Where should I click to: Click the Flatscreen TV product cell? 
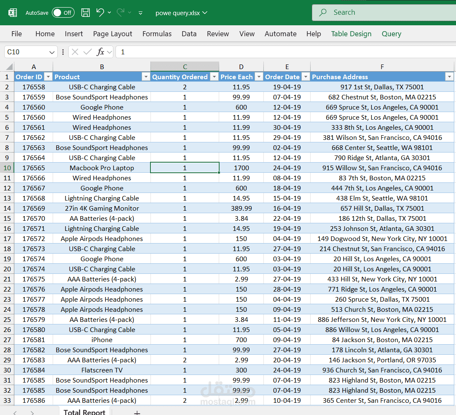[102, 370]
